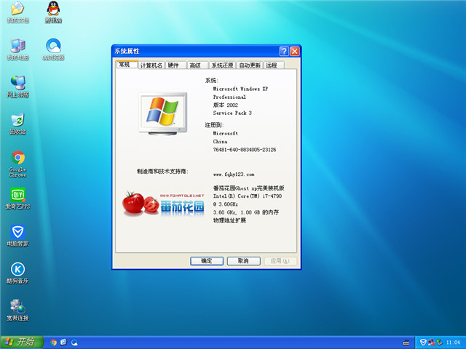Viewport: 466px width, 349px height.
Task: Switch to the 系统还原 tab
Action: tap(222, 65)
